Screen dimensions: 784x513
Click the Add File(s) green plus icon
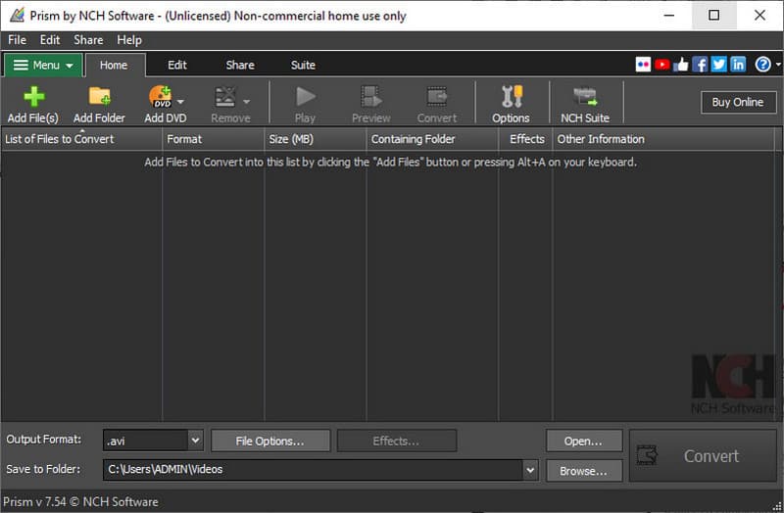coord(33,97)
